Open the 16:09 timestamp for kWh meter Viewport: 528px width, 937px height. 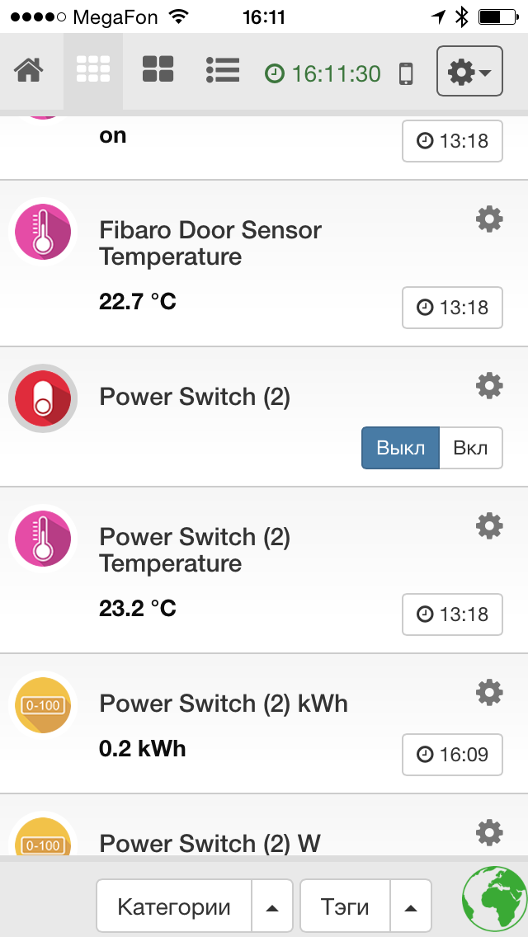(452, 754)
